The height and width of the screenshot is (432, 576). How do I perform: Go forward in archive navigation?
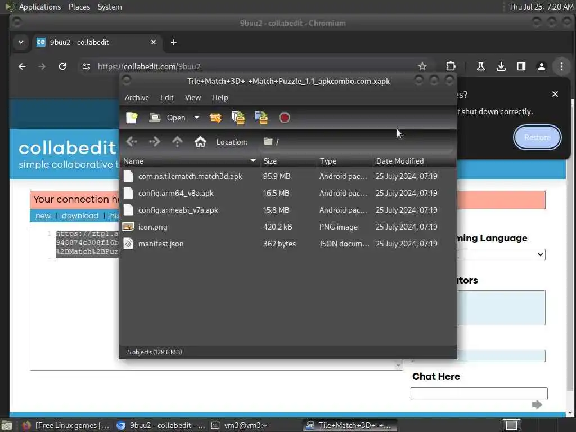click(x=154, y=141)
